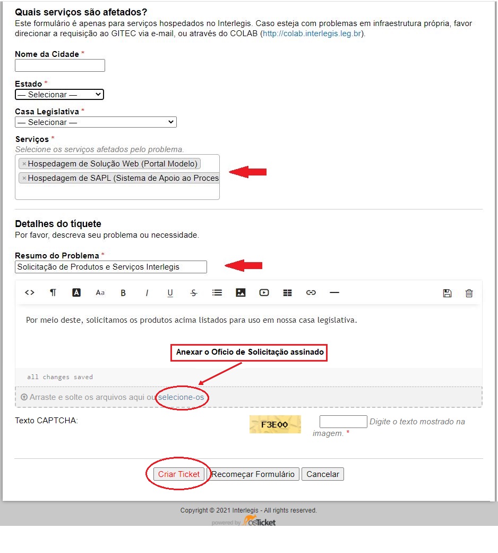This screenshot has height=553, width=498.
Task: Apply strikethrough formatting in editor toolbar
Action: point(194,292)
